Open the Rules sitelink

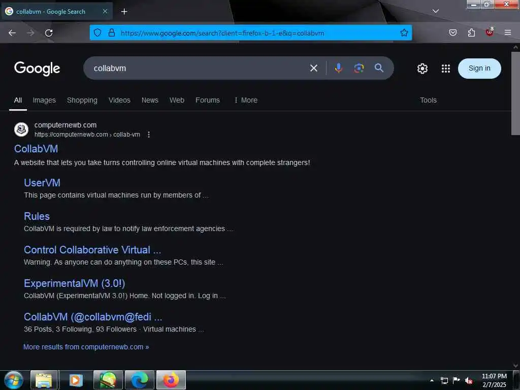tap(37, 216)
